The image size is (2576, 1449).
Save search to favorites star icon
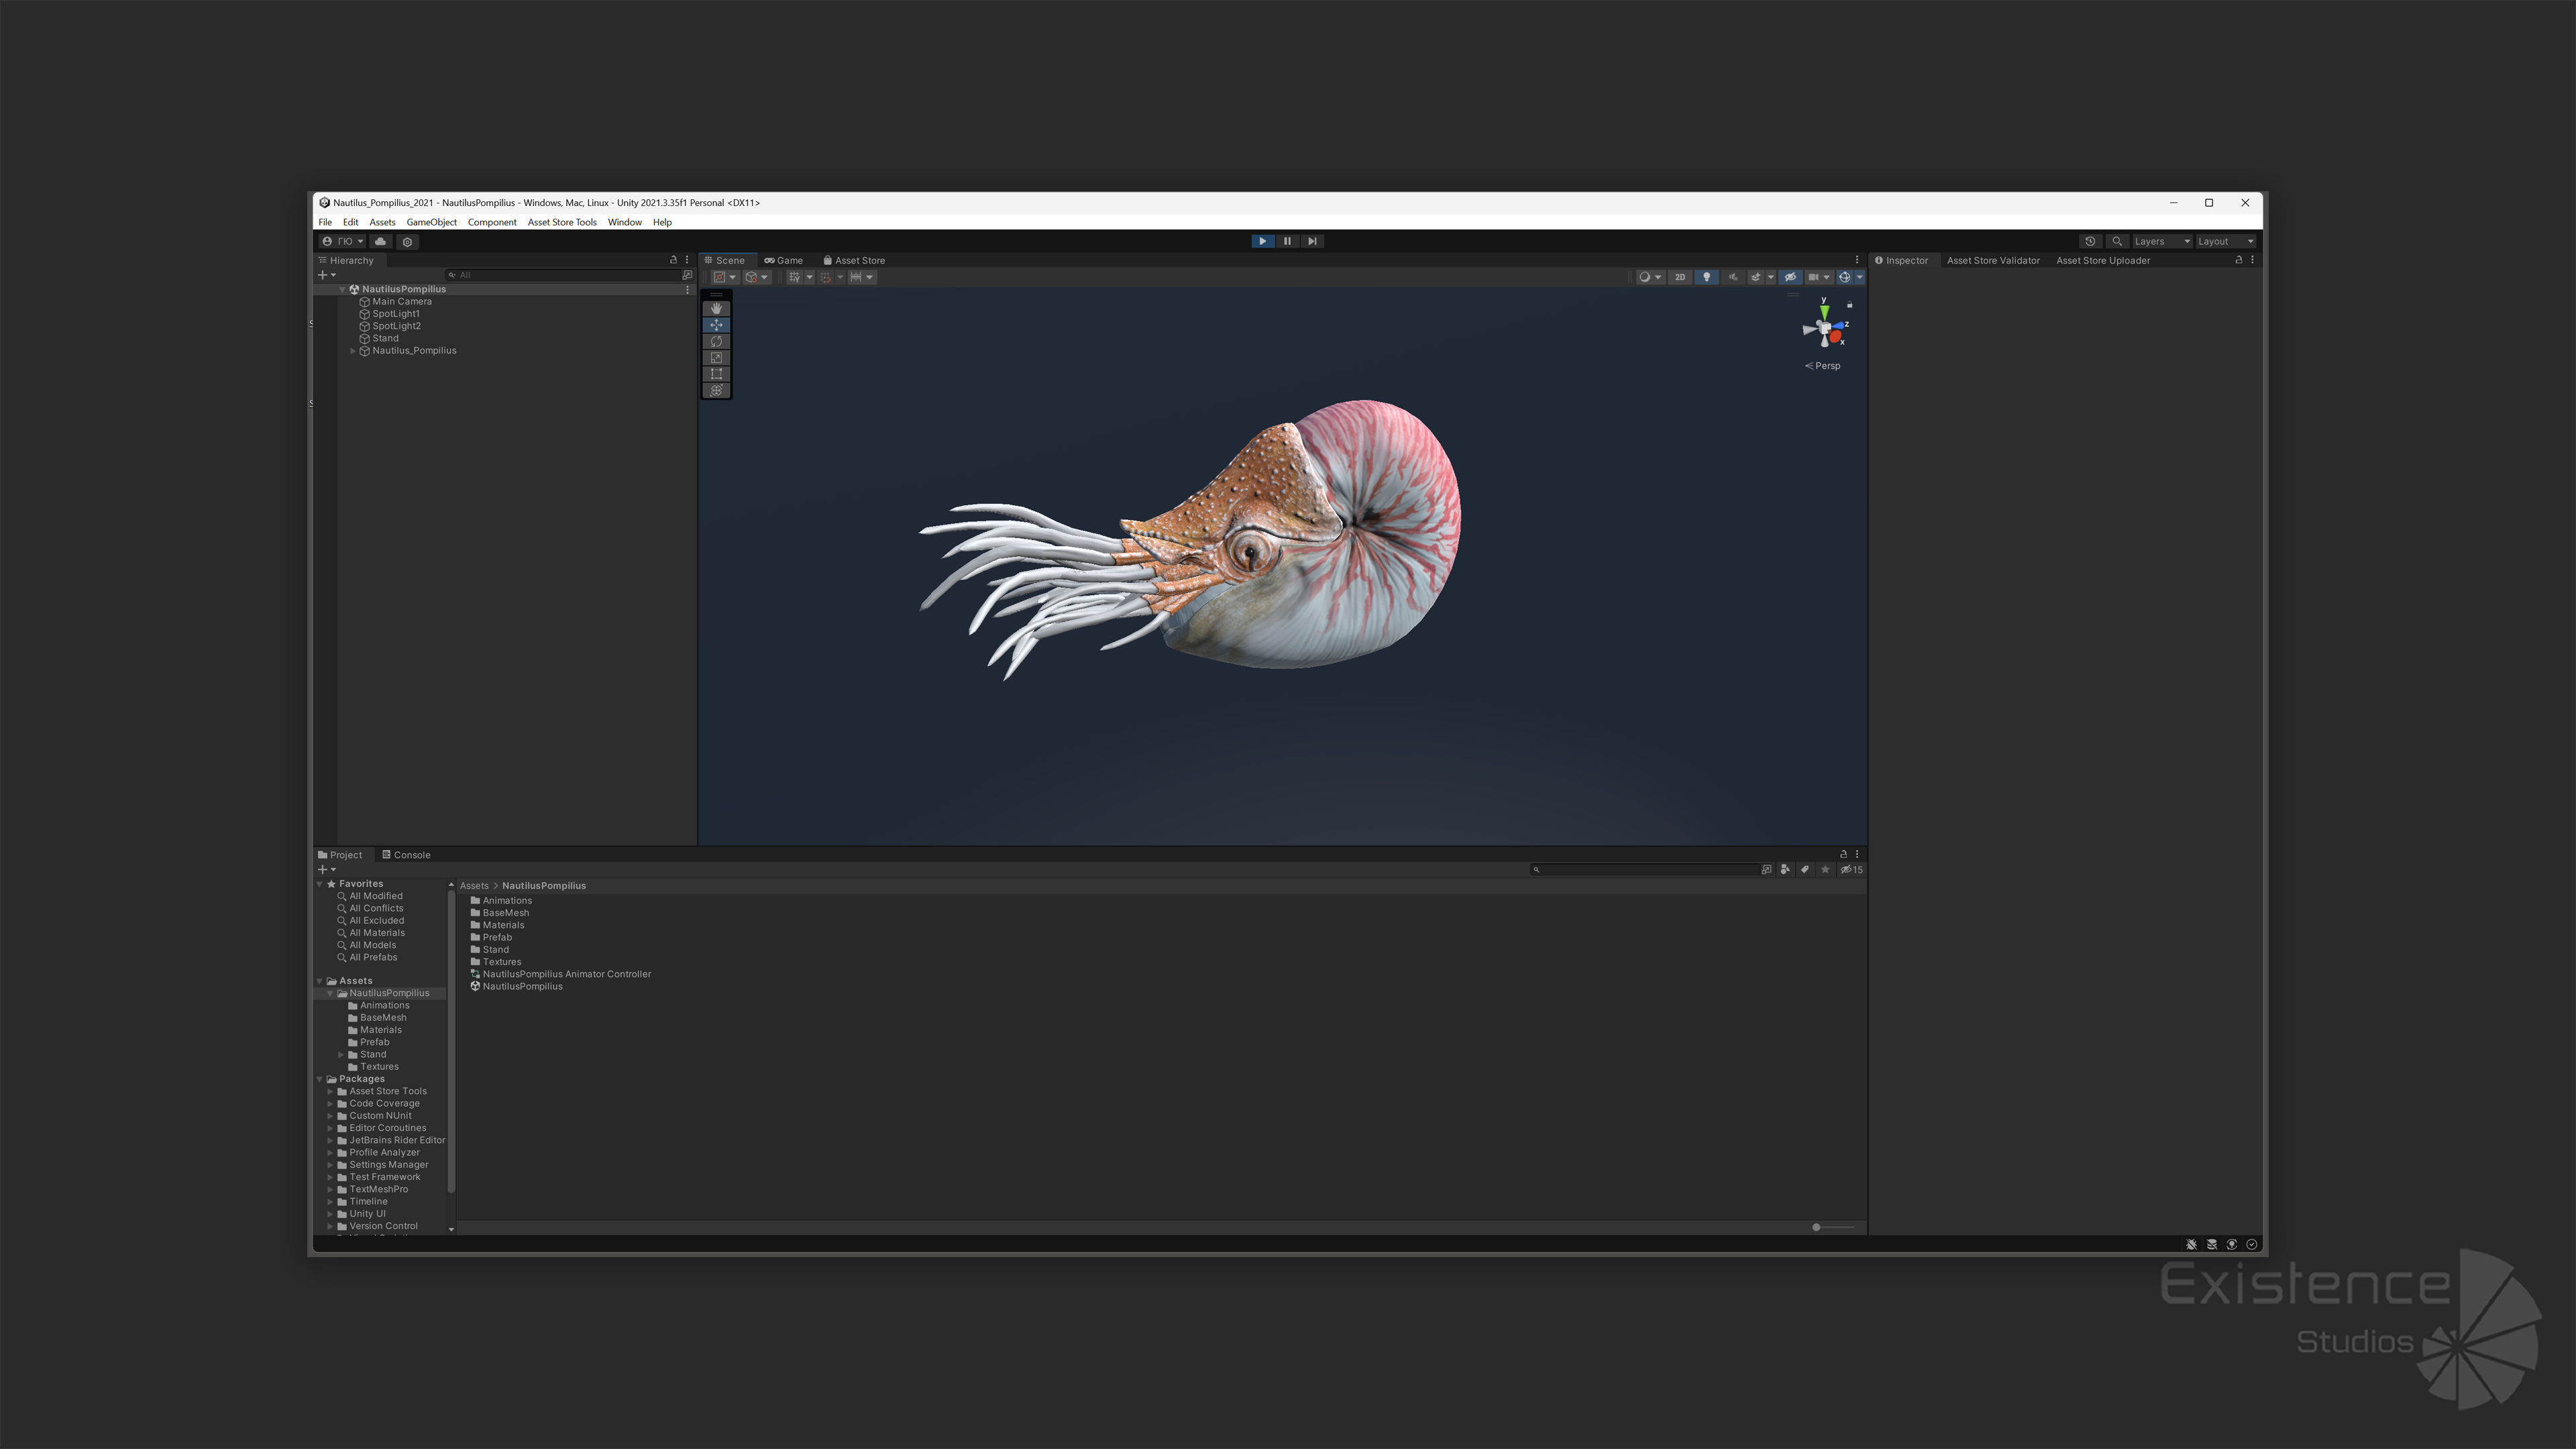coord(1825,870)
